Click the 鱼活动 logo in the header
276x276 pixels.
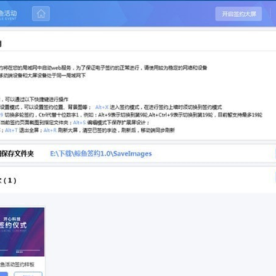(x=8, y=15)
